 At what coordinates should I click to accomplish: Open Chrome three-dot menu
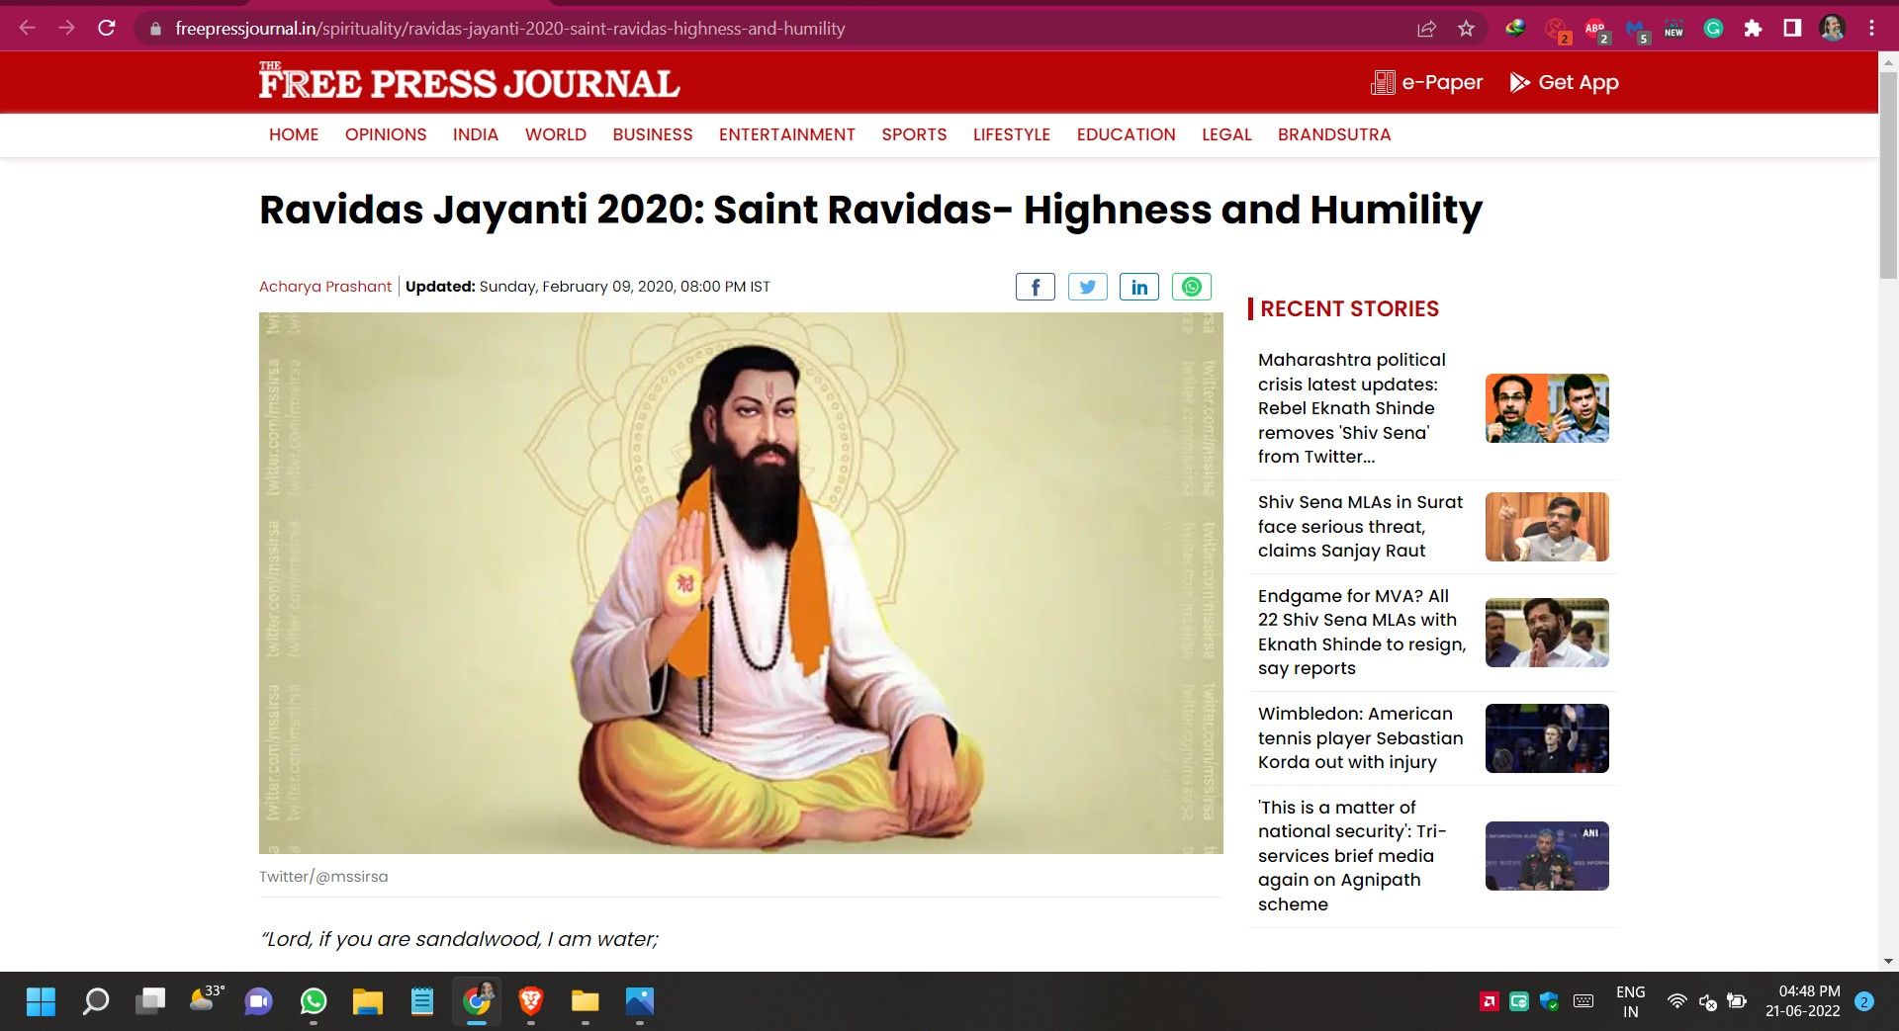point(1871,29)
